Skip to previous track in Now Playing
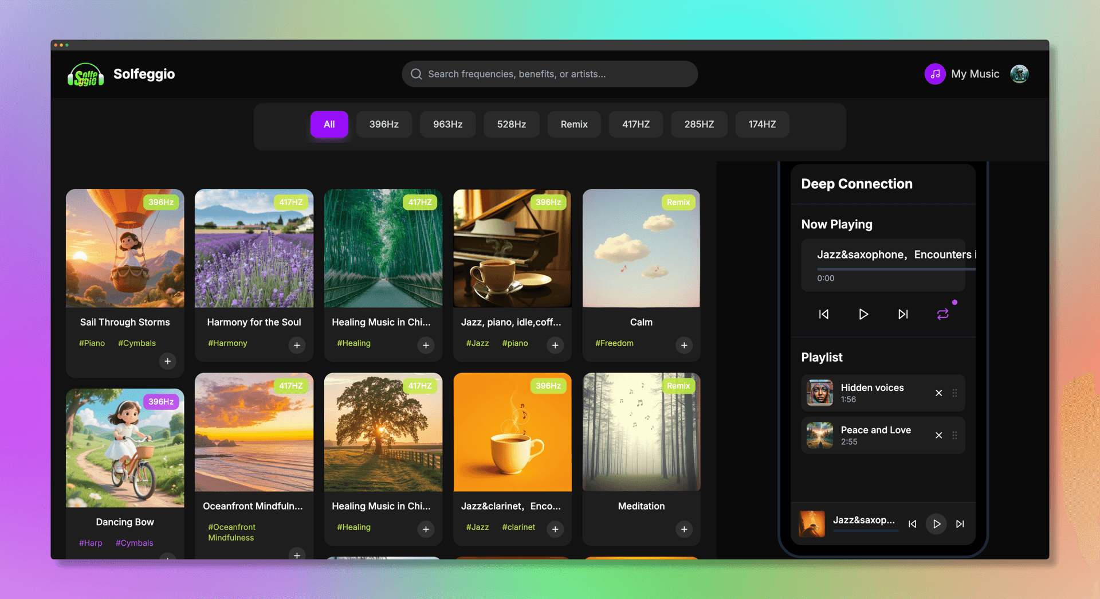 point(823,314)
